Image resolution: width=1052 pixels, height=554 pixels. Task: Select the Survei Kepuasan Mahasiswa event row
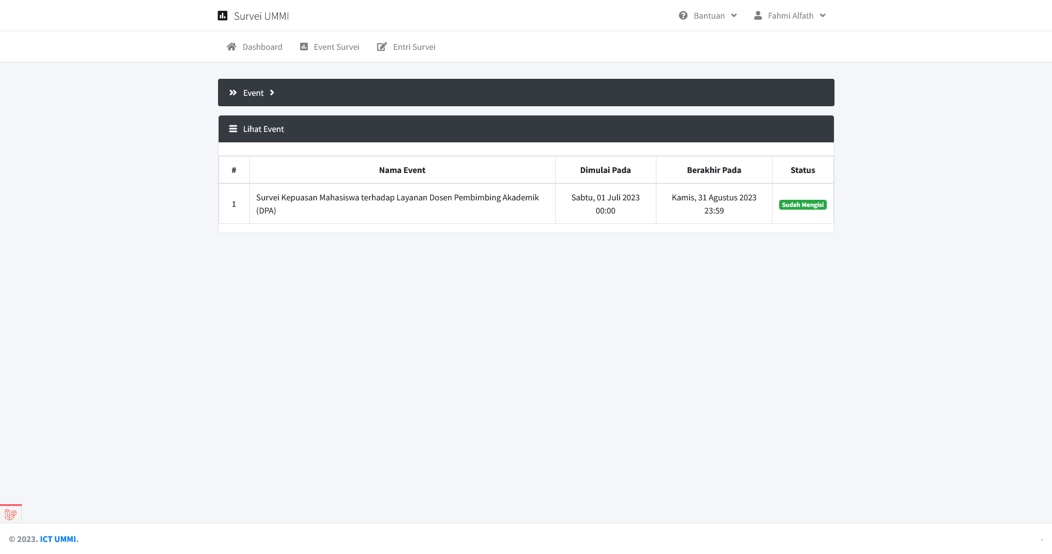click(397, 204)
